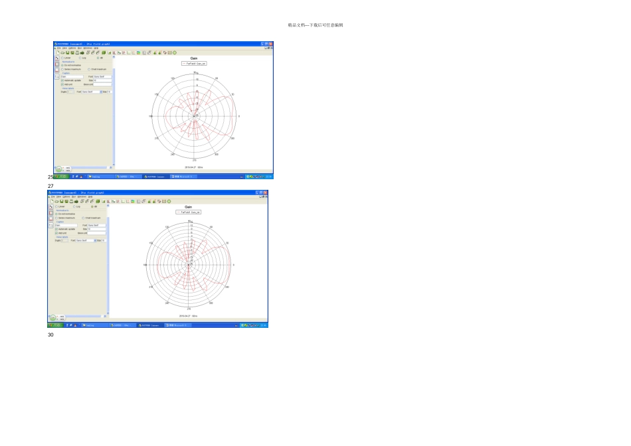Viewport: 631px width, 446px height.
Task: Click the Open folder icon in lower POSTFEKO toolbar
Action: click(56, 202)
